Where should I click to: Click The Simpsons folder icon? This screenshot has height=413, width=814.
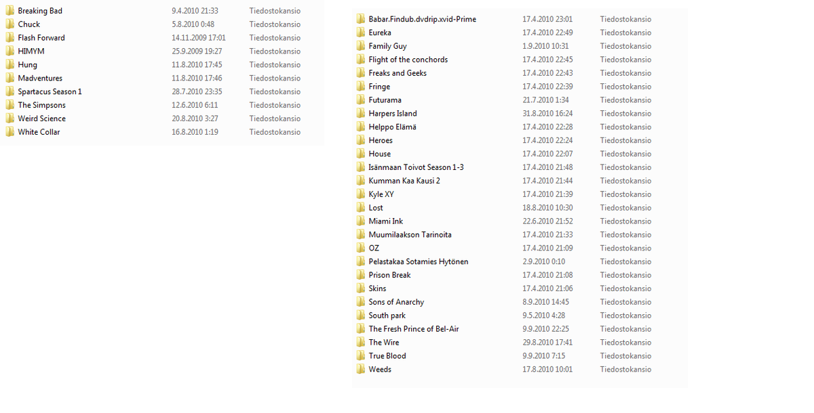tap(10, 105)
